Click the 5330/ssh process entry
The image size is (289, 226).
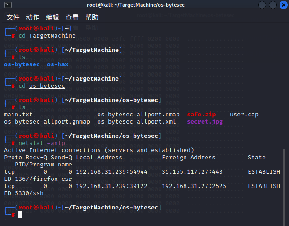(x=29, y=193)
